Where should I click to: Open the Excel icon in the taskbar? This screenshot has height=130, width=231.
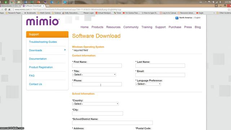(x=32, y=2)
